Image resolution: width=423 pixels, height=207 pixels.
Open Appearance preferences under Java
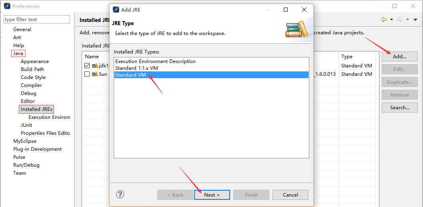[35, 61]
